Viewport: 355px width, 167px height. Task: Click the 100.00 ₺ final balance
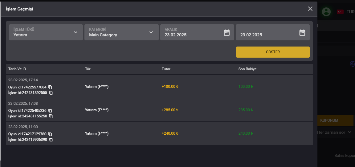coord(246,87)
